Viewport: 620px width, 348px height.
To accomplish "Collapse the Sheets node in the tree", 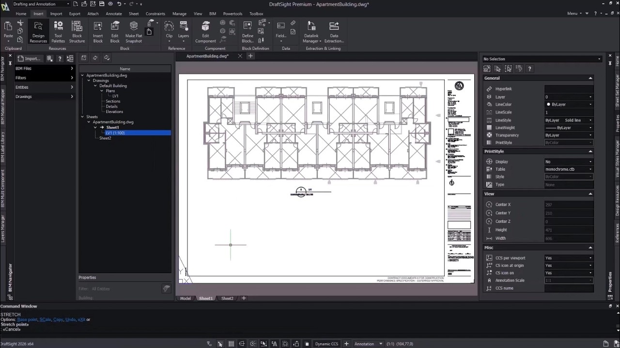I will pos(82,116).
